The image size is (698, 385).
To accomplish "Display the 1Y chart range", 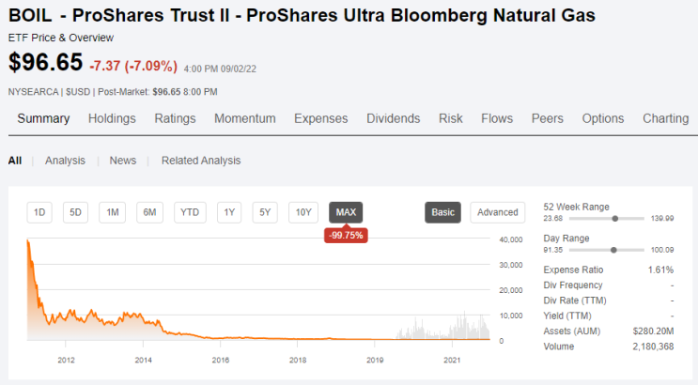I will coord(229,212).
